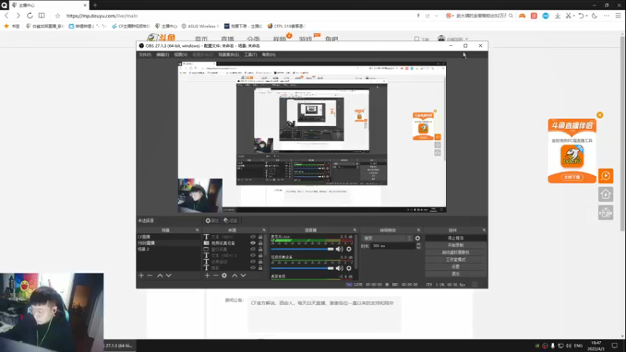Open the OBS 场景集合(S) menu
626x352 pixels.
click(228, 55)
